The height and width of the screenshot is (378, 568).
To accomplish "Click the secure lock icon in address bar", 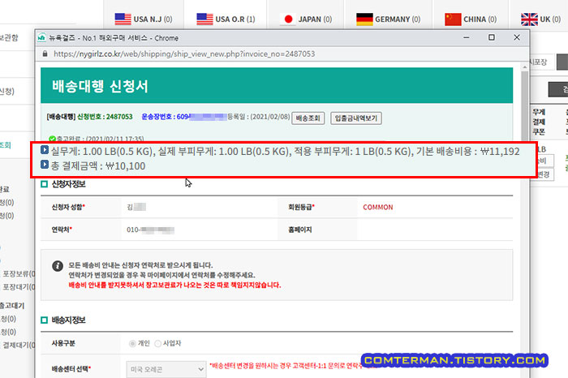I will click(x=45, y=54).
